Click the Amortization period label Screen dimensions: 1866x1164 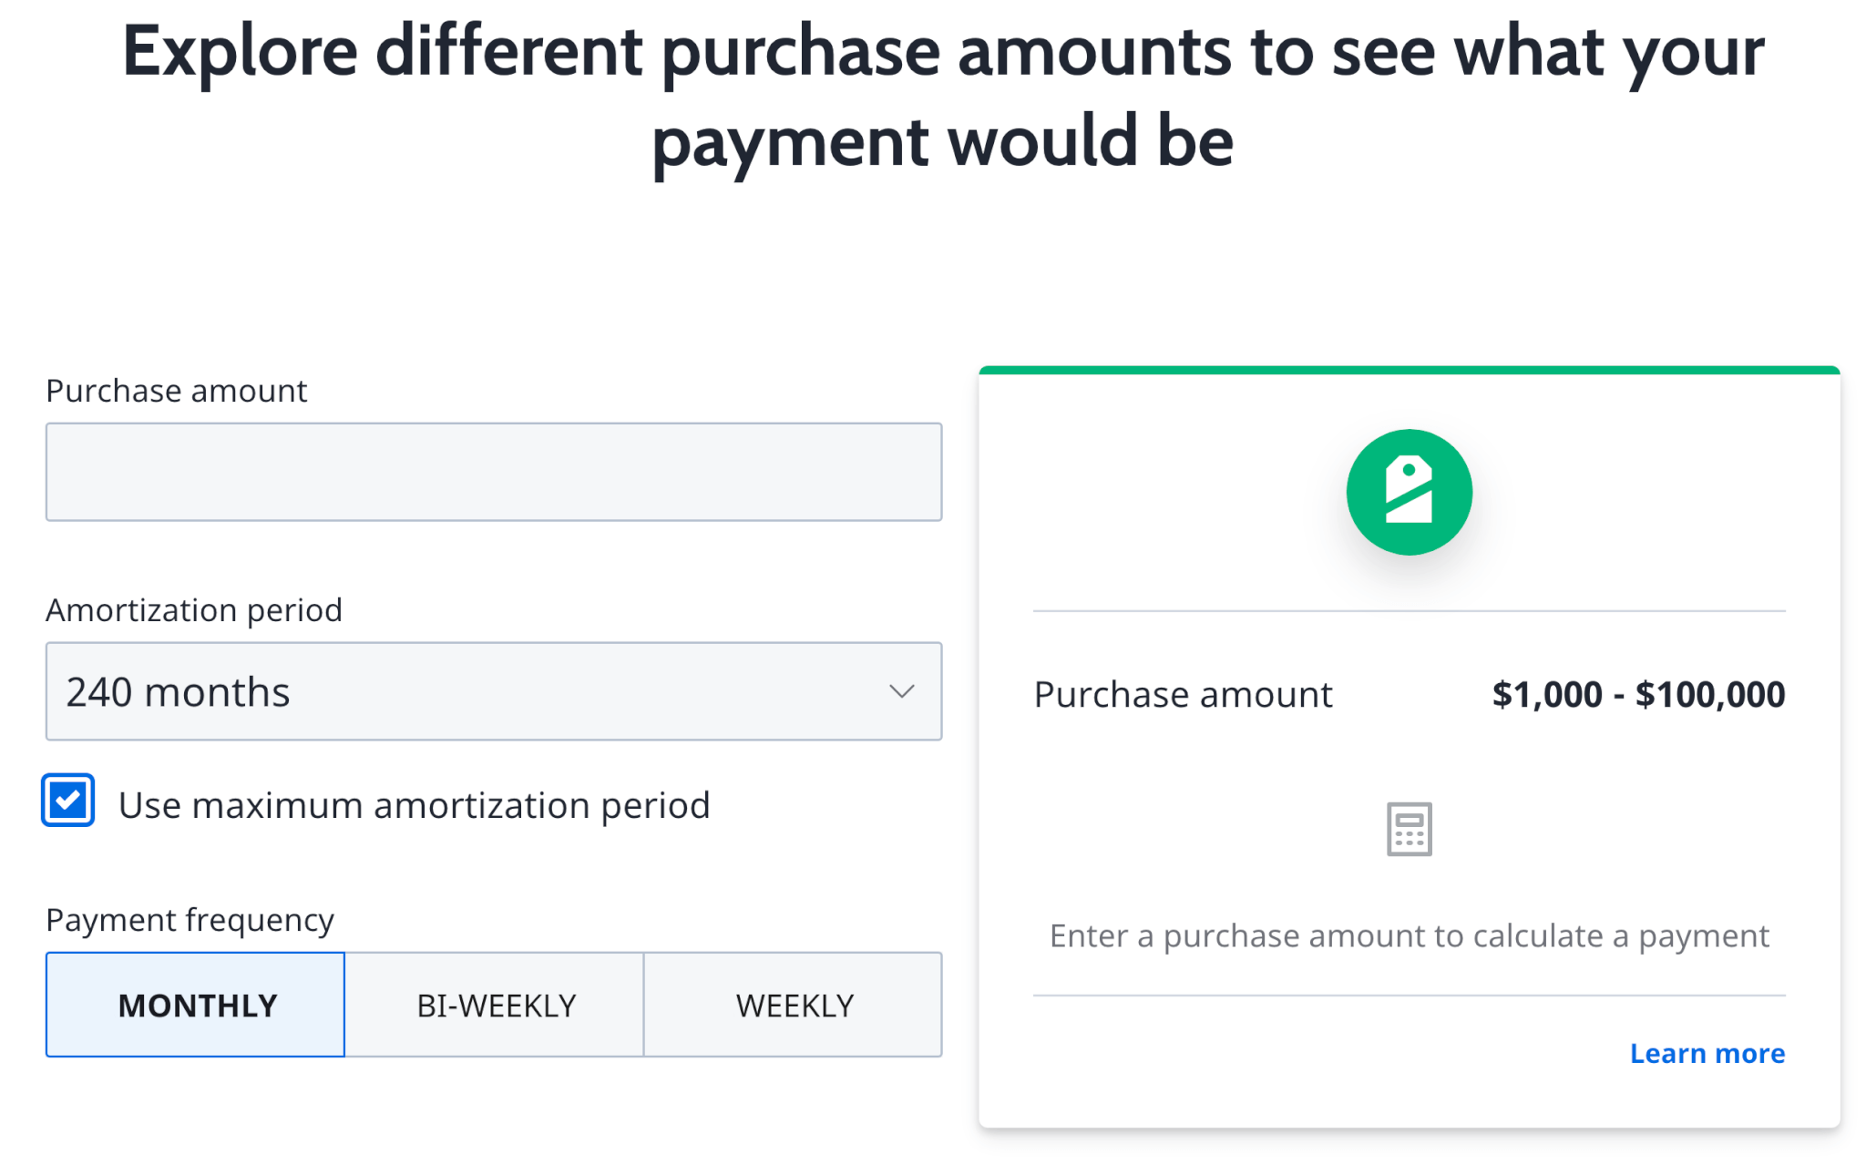coord(193,609)
